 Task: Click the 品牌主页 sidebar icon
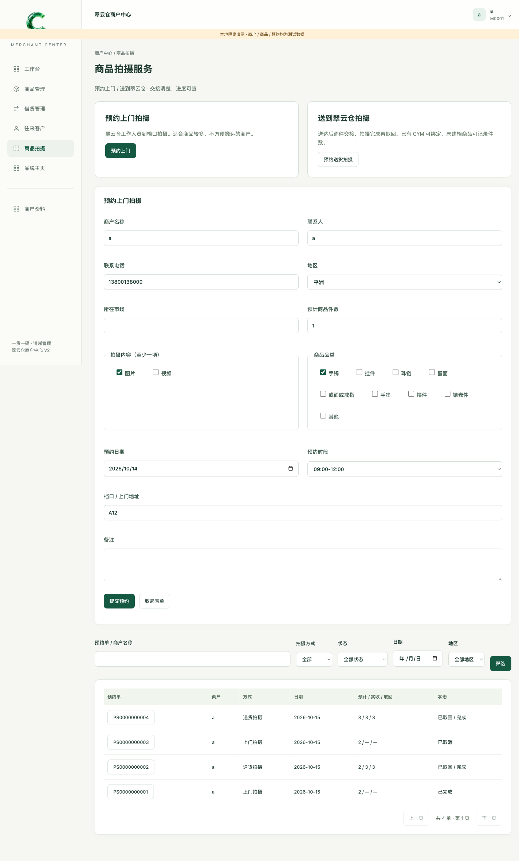(16, 168)
